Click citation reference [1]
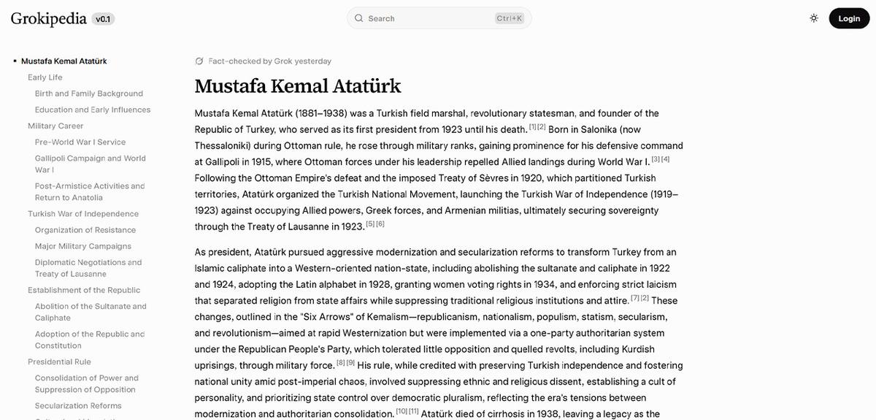This screenshot has height=420, width=876. [532, 127]
